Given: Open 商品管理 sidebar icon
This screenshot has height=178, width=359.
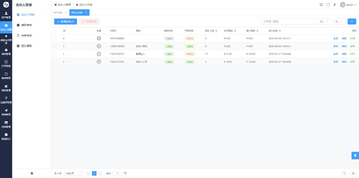Looking at the screenshot, I should (6, 52).
